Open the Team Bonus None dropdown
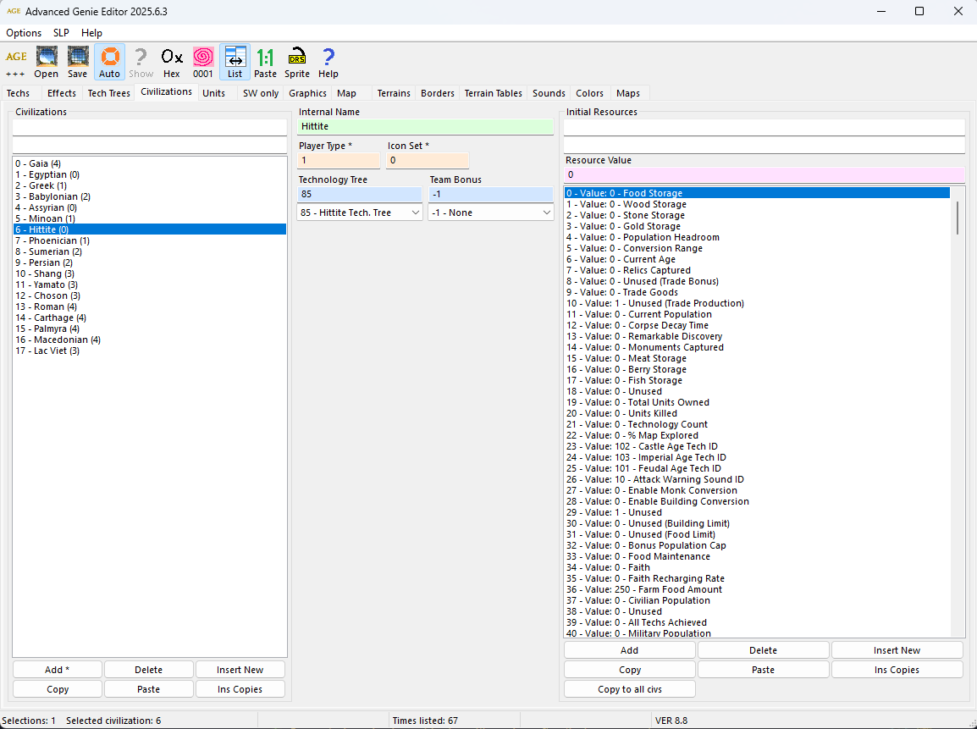Image resolution: width=977 pixels, height=729 pixels. [x=491, y=213]
